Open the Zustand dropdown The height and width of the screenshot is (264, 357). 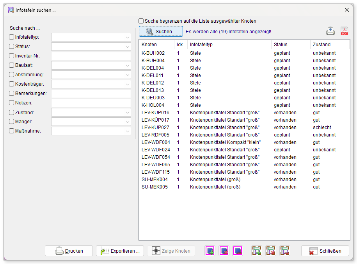91,112
